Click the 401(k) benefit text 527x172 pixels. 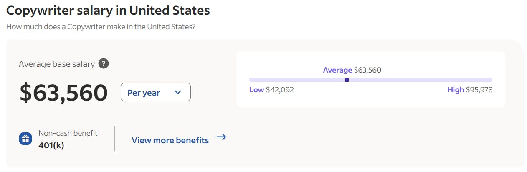(51, 145)
